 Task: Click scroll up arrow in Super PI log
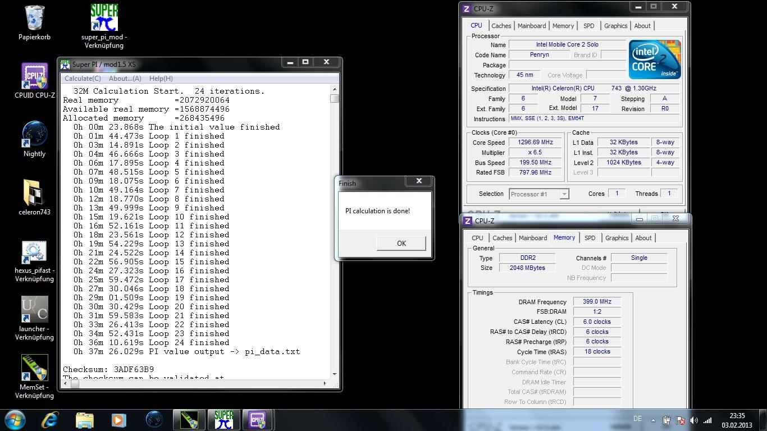tap(335, 89)
